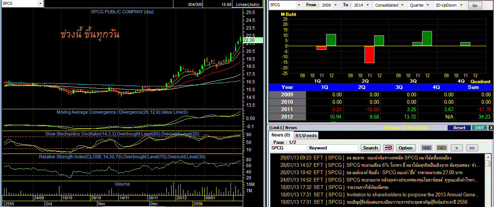
Task: Click the OUT button
Action: click(480, 128)
